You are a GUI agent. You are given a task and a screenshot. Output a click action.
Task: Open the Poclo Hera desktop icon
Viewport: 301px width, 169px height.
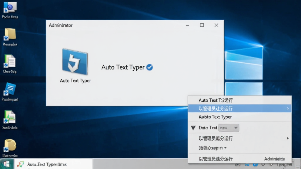point(10,10)
